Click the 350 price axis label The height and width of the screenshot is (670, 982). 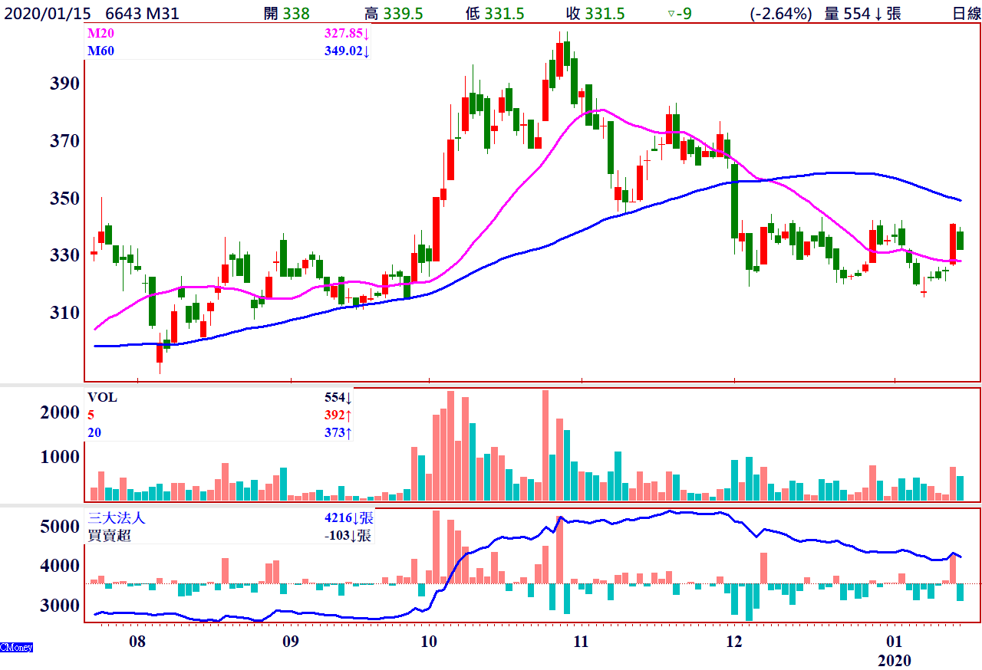[x=65, y=199]
